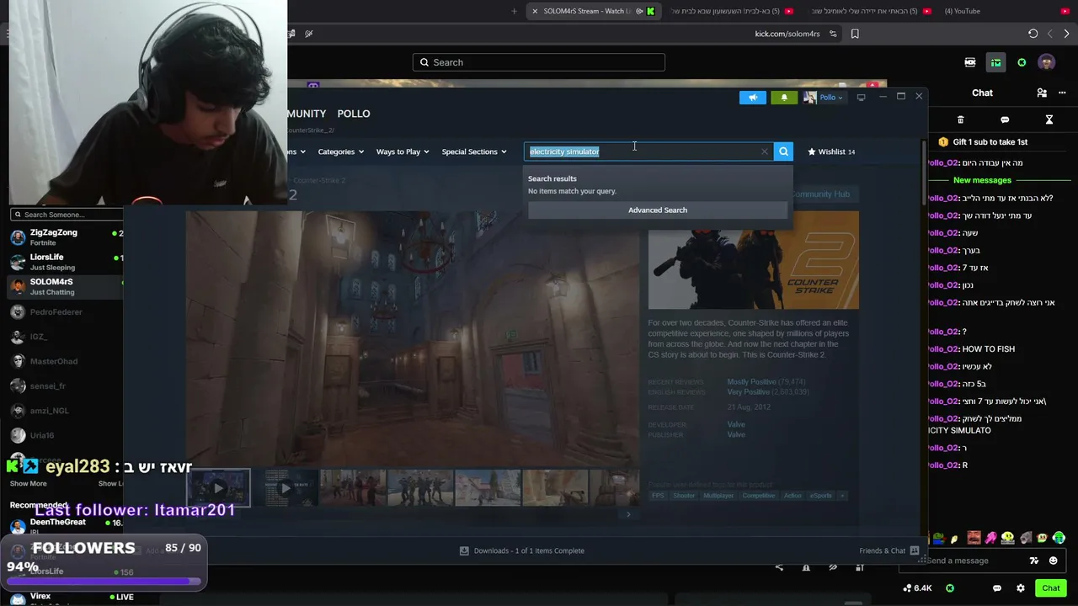
Task: Expand the Categories dropdown in Steam store
Action: click(340, 151)
